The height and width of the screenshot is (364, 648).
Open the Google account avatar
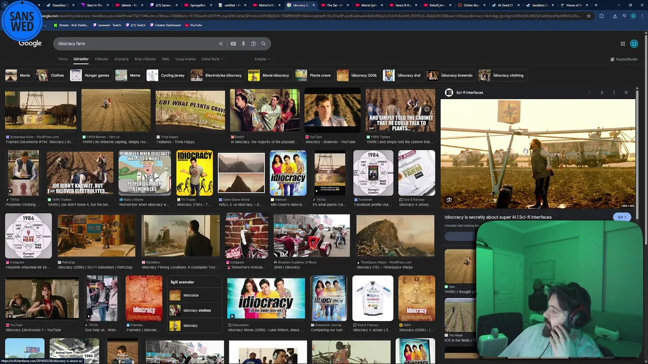[x=634, y=44]
